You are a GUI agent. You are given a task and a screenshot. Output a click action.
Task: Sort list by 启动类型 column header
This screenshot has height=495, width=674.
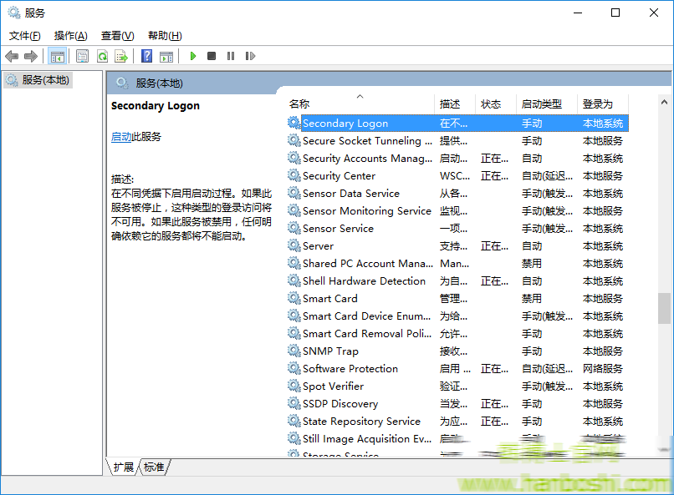click(542, 104)
